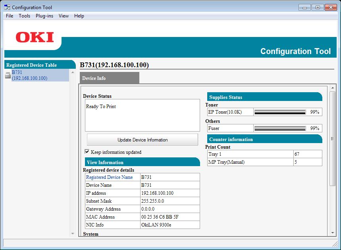Click the EP Toner level bar
The image size is (341, 250).
(280, 112)
